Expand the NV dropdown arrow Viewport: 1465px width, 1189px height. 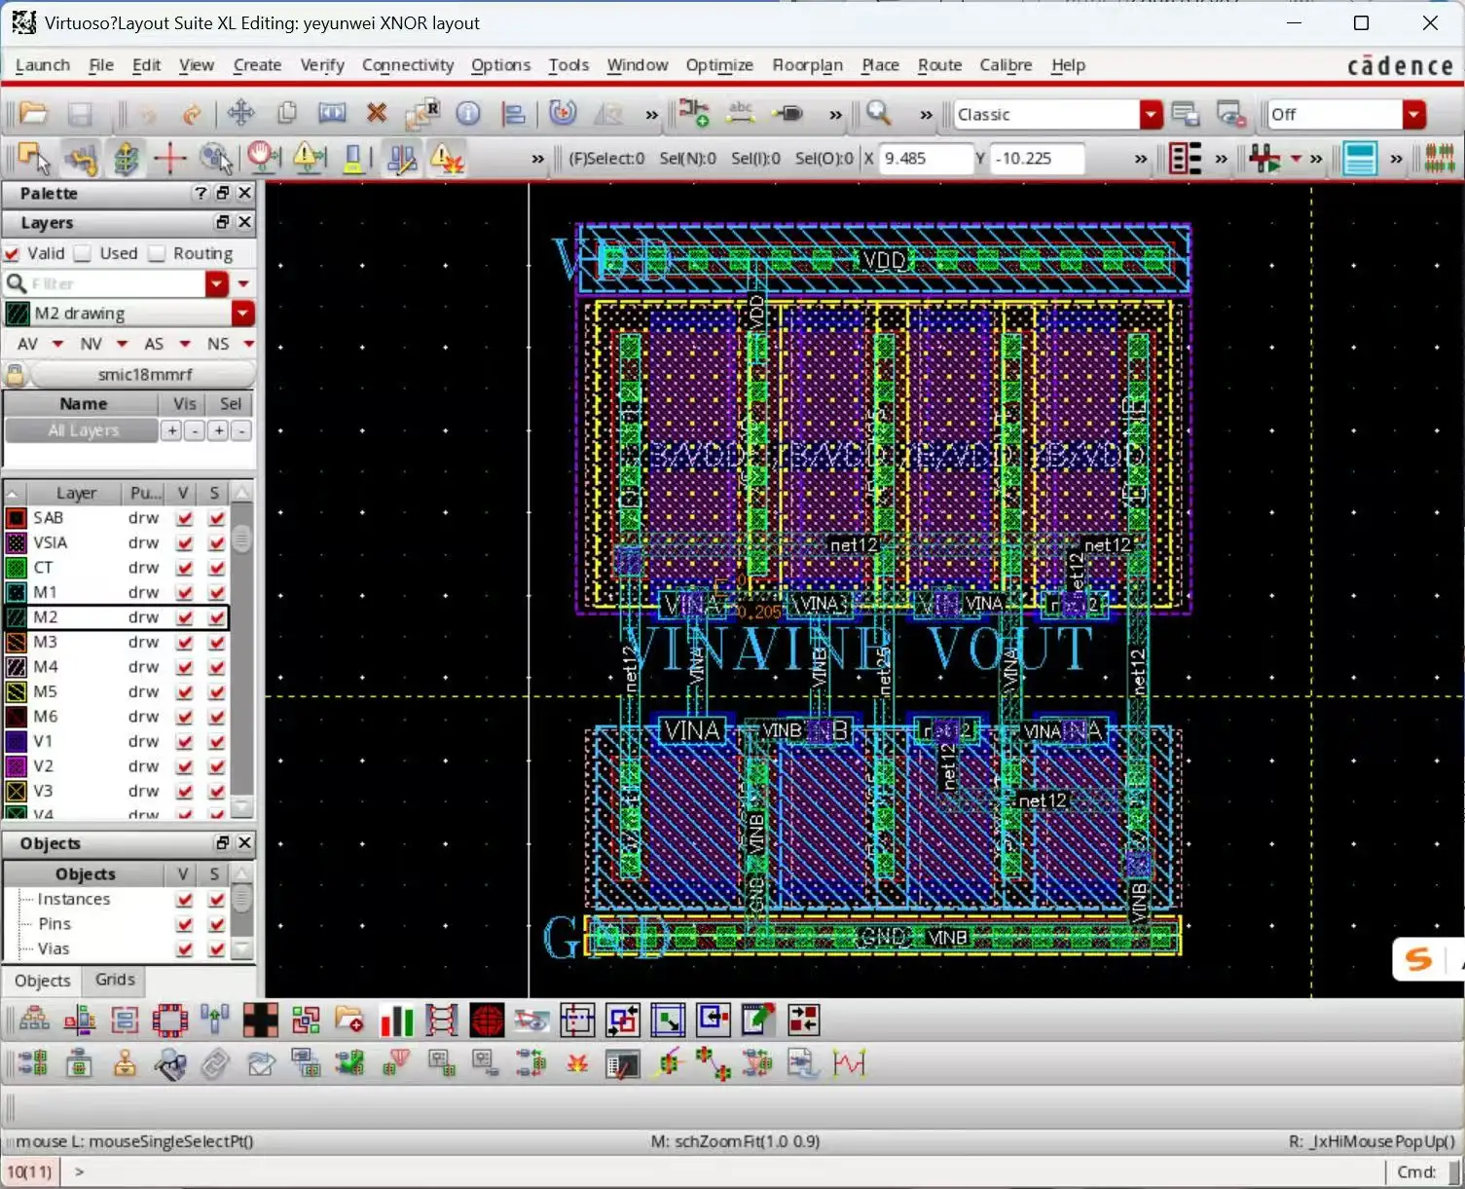(x=122, y=344)
